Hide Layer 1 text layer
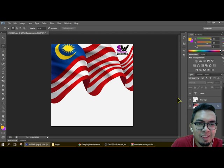This screenshot has width=224, height=168. tap(190, 93)
